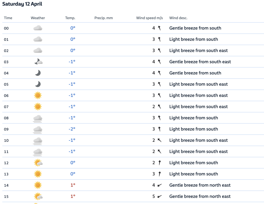Click the partly sunny icon at 15
This screenshot has width=264, height=204.
click(38, 197)
